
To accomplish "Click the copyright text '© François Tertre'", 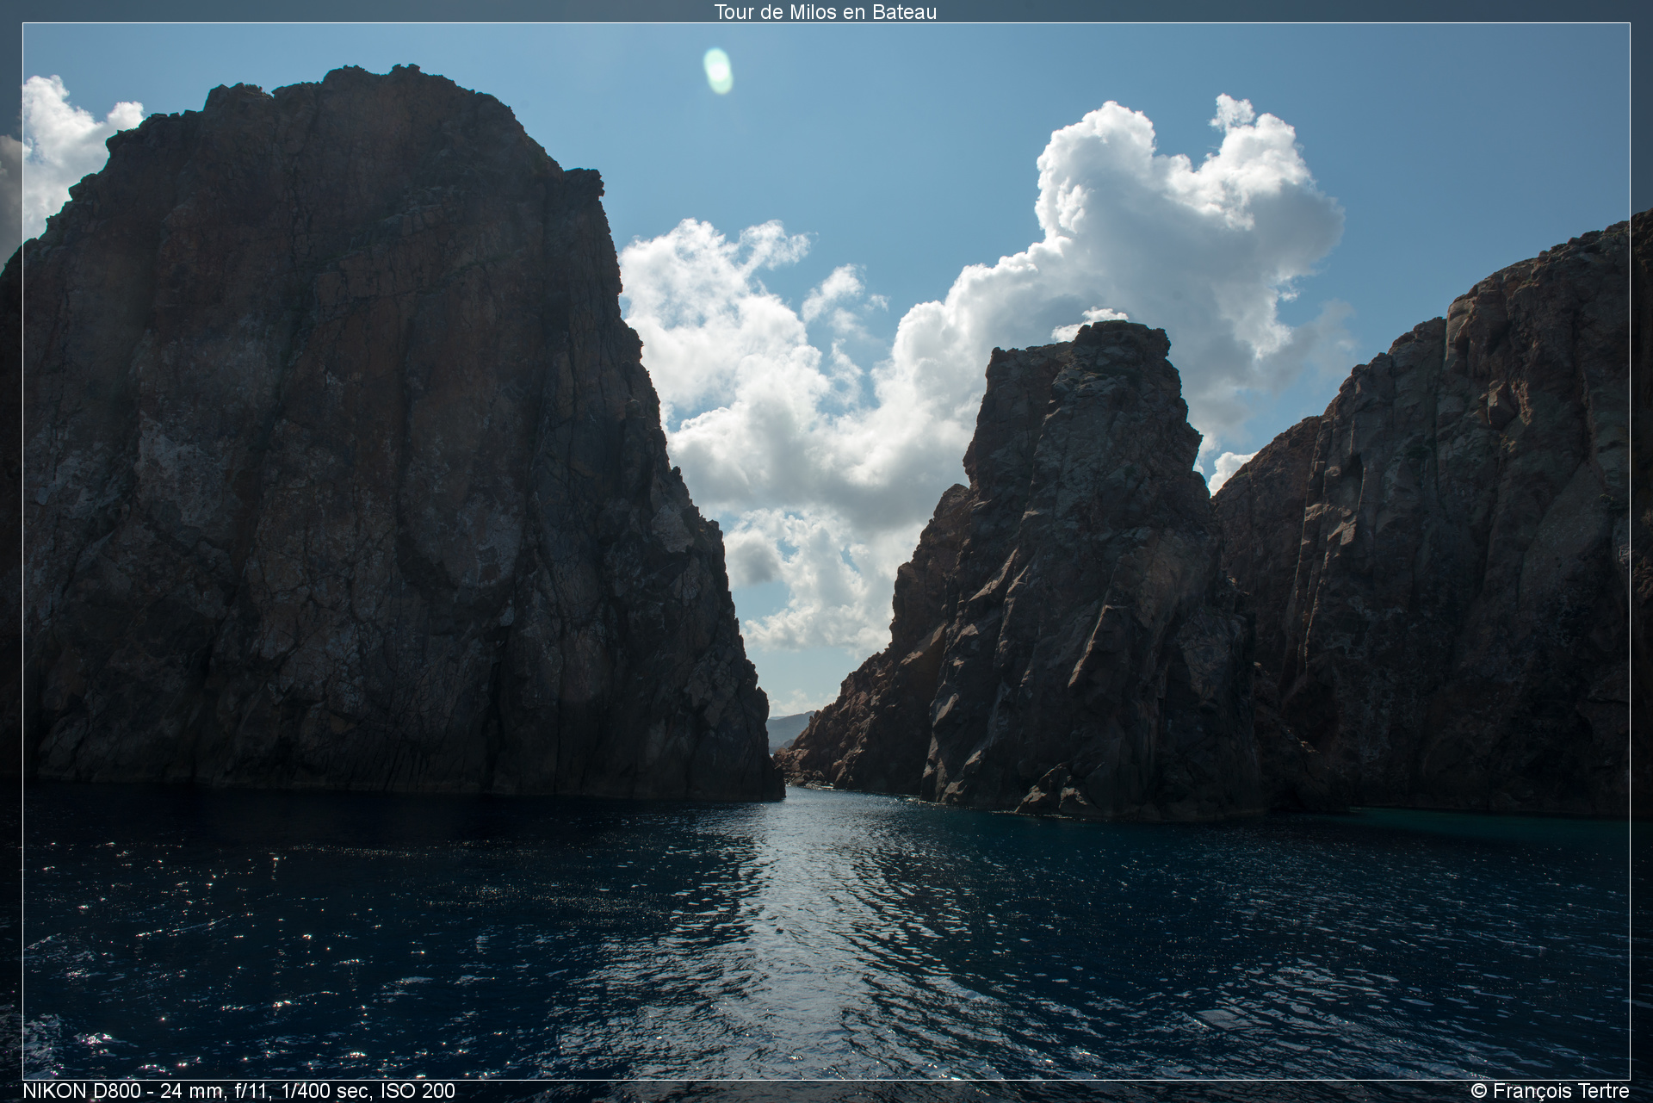I will click(1550, 1091).
